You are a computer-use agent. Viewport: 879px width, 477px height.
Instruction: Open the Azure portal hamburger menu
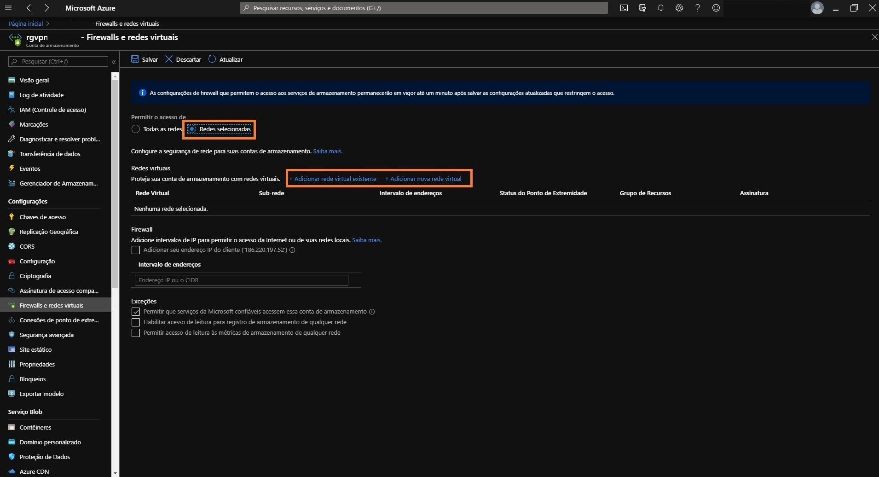(x=8, y=8)
